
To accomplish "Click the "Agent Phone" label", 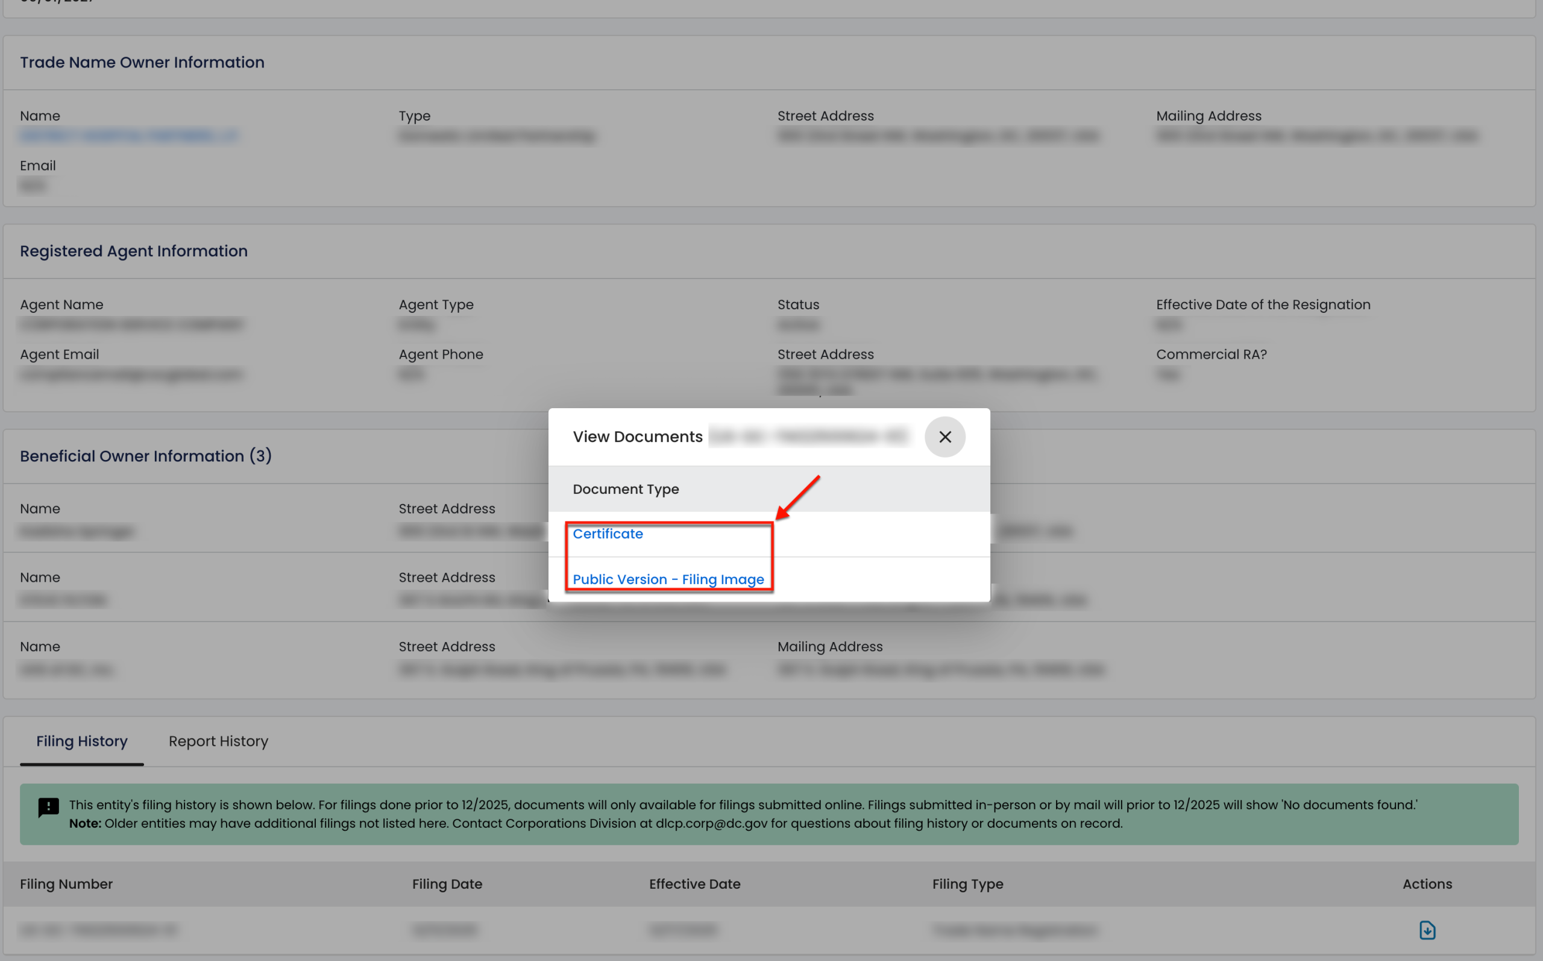I will tap(441, 354).
